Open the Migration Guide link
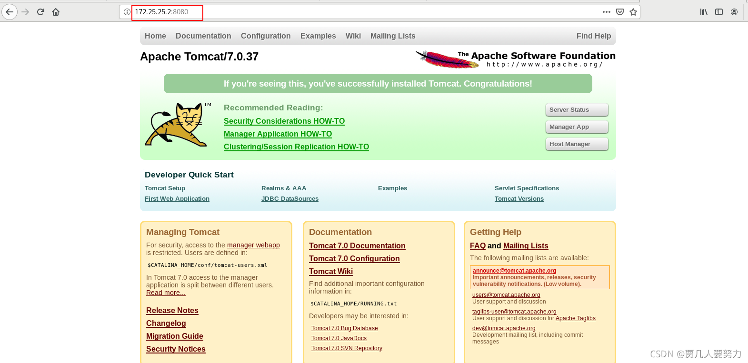The image size is (748, 363). pos(175,336)
